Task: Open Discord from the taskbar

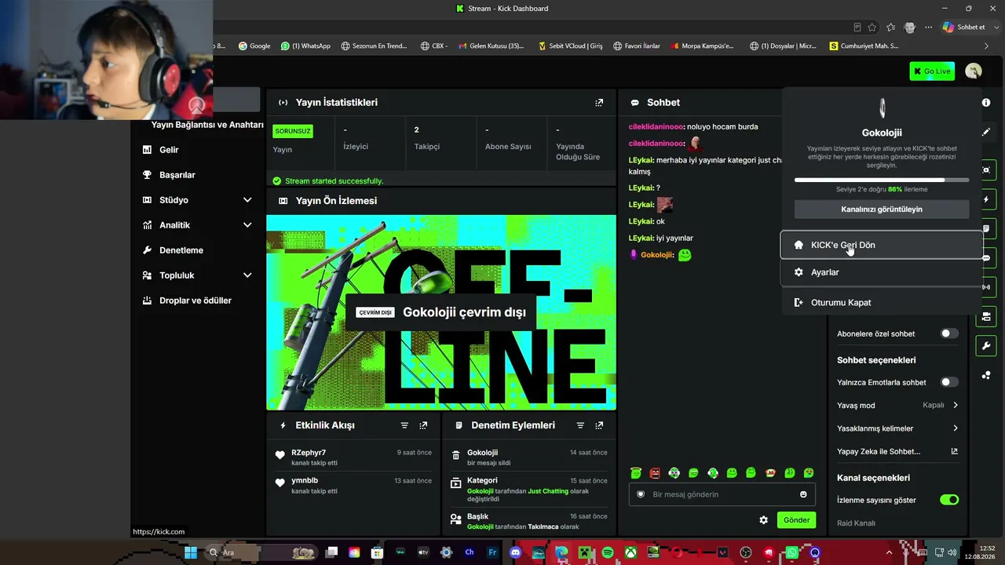Action: click(515, 552)
